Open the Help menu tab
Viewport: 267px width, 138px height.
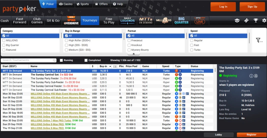point(118,4)
